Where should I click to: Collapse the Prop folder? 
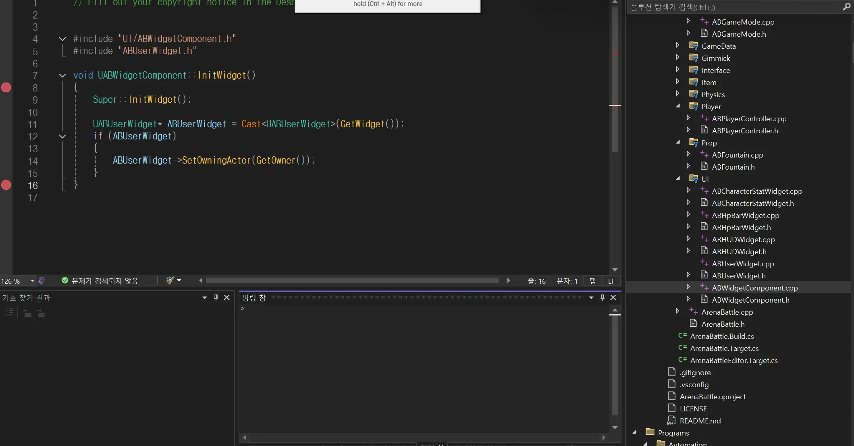[677, 142]
